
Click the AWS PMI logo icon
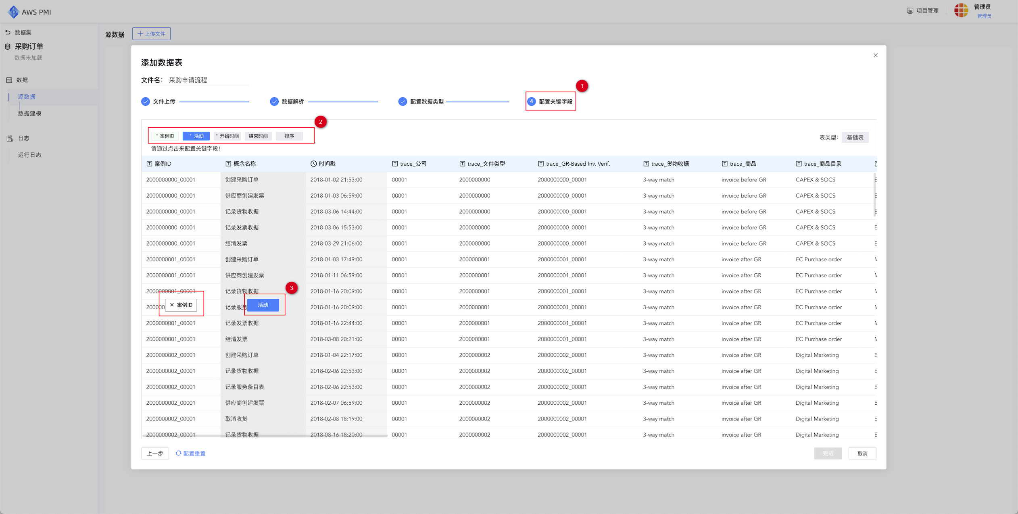click(x=13, y=12)
